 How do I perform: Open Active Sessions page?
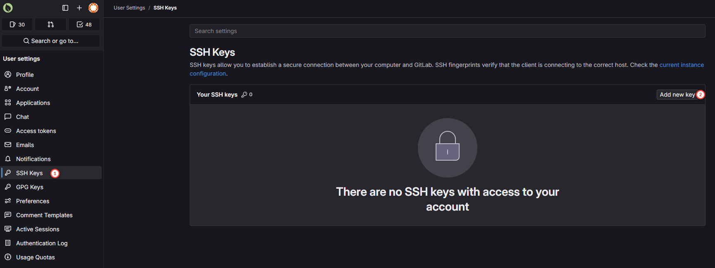coord(38,229)
